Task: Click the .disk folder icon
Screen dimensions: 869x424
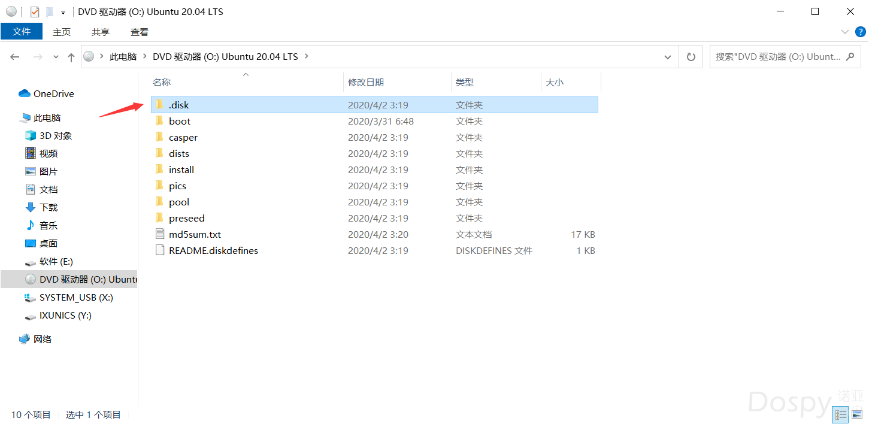Action: [159, 105]
